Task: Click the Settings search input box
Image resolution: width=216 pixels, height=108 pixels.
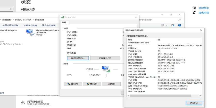Action: [x=6, y=9]
